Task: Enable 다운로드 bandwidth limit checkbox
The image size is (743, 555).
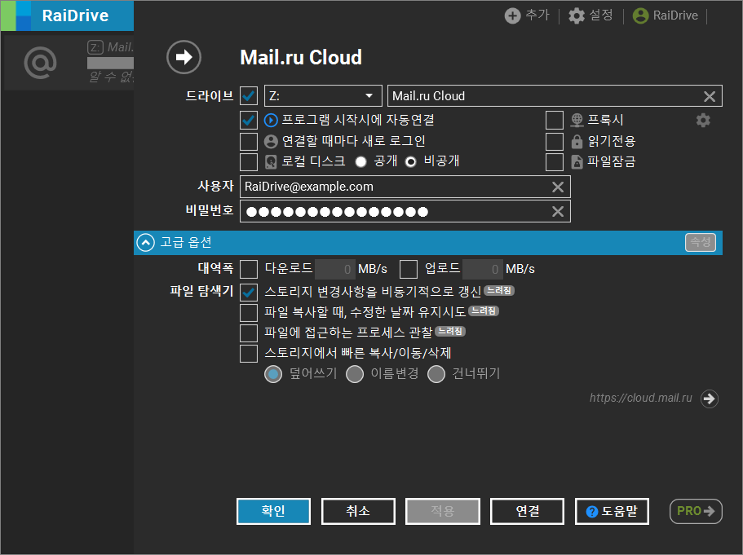Action: (249, 269)
